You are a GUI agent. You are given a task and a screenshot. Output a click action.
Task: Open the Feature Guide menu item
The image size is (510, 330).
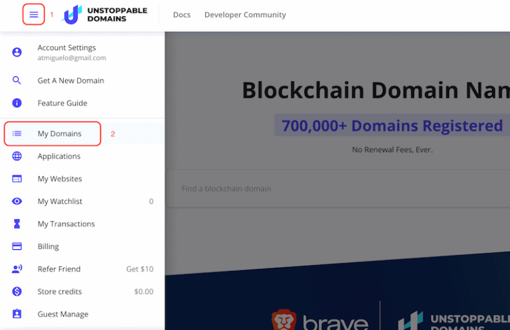pos(82,103)
